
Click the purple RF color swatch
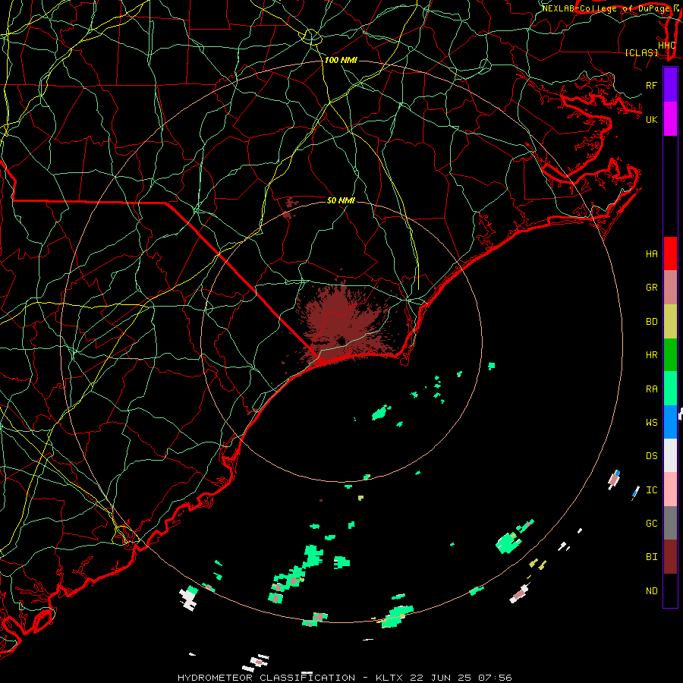click(x=670, y=85)
